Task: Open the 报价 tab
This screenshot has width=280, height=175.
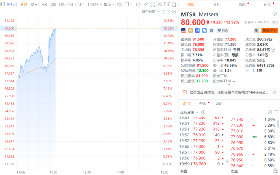Action: tap(191, 4)
